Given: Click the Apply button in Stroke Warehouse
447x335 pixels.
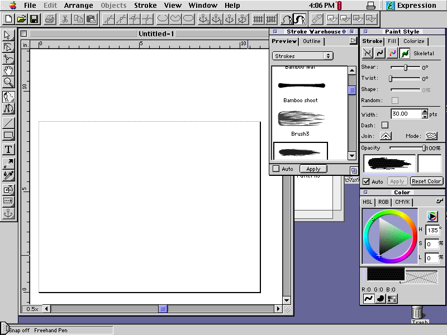Looking at the screenshot, I should tap(313, 169).
